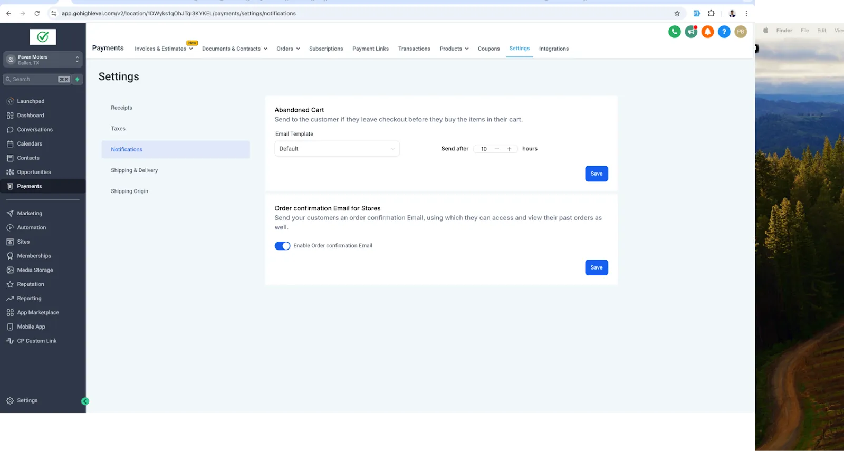Expand the Documents & Contracts menu

coord(235,49)
